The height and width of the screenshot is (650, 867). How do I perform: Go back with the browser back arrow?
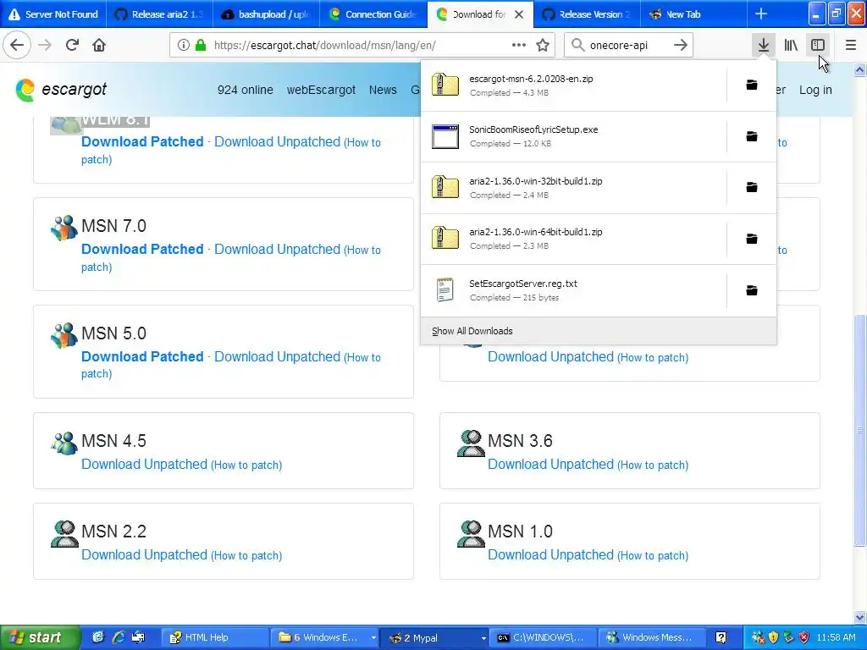coord(17,45)
